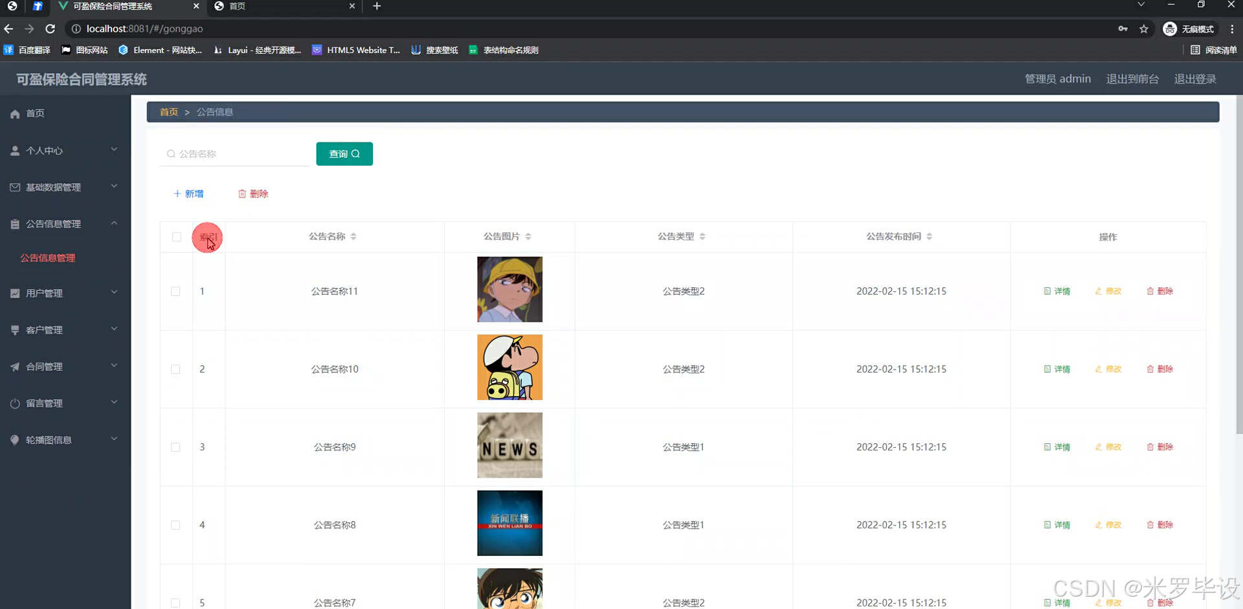
Task: Click the 新闻联播 image thumbnail
Action: pos(510,523)
